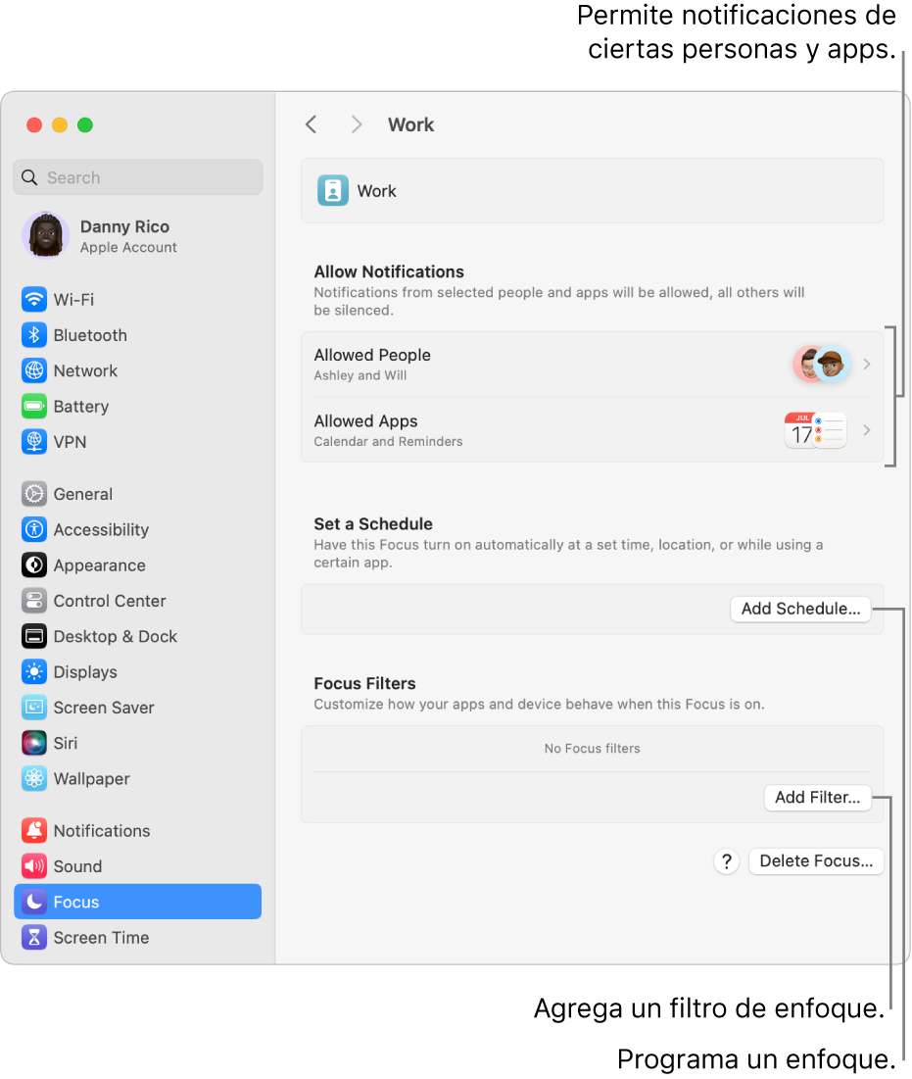
Task: Select Desktop & Dock icon
Action: [x=33, y=637]
